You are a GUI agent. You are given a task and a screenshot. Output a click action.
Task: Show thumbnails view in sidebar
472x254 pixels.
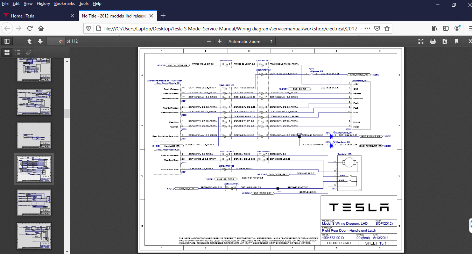pyautogui.click(x=7, y=53)
